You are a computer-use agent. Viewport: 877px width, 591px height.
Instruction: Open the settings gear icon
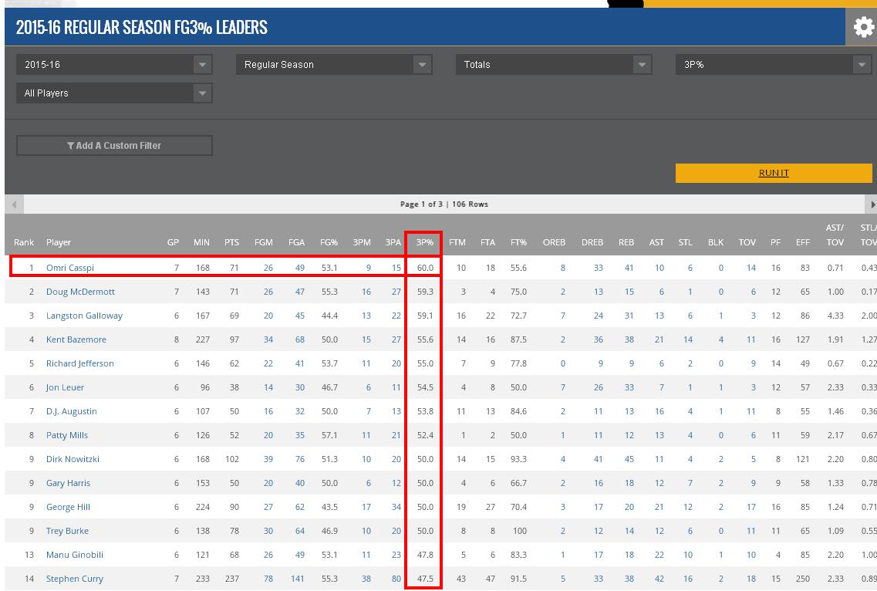[862, 28]
